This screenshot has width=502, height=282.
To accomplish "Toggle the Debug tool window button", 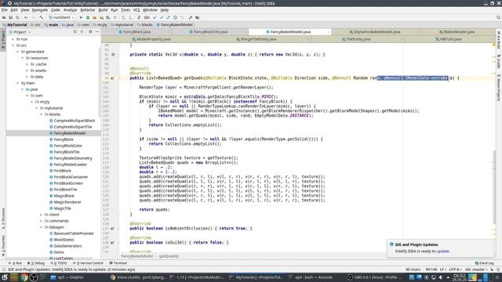I will 36,263.
